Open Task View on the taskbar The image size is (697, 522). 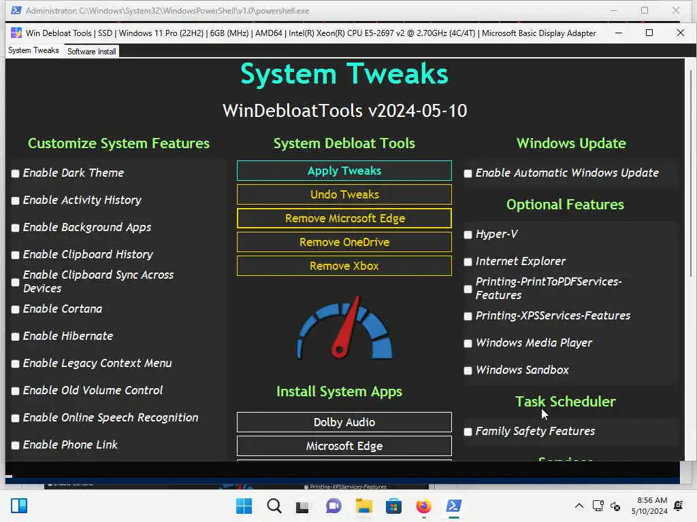click(x=302, y=506)
